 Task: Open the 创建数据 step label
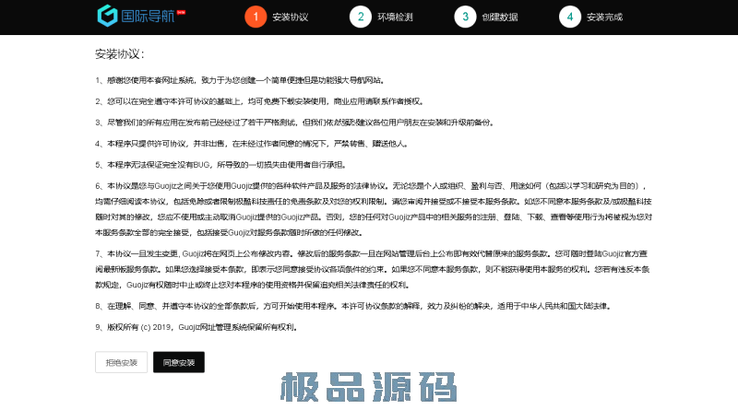500,18
